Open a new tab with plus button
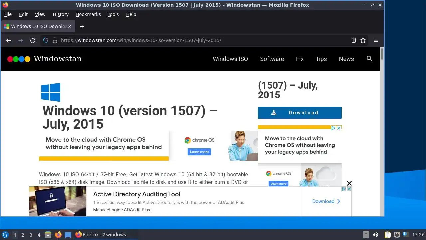 (82, 26)
